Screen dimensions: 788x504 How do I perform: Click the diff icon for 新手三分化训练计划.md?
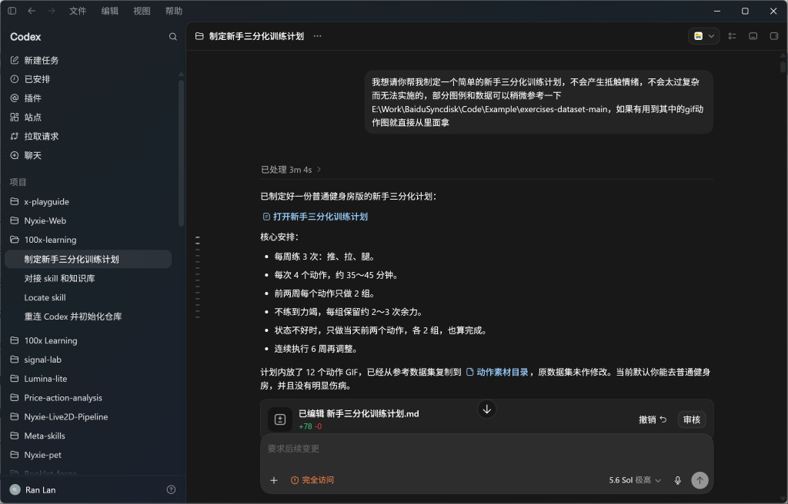tap(280, 419)
